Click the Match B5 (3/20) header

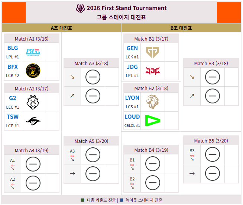pyautogui.click(x=211, y=141)
